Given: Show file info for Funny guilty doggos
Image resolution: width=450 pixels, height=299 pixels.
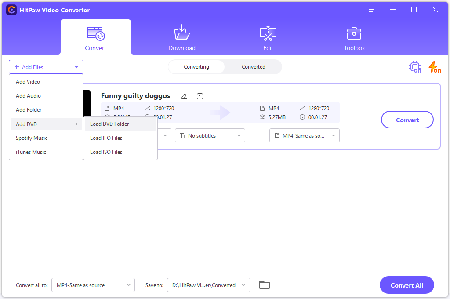Looking at the screenshot, I should [x=200, y=96].
